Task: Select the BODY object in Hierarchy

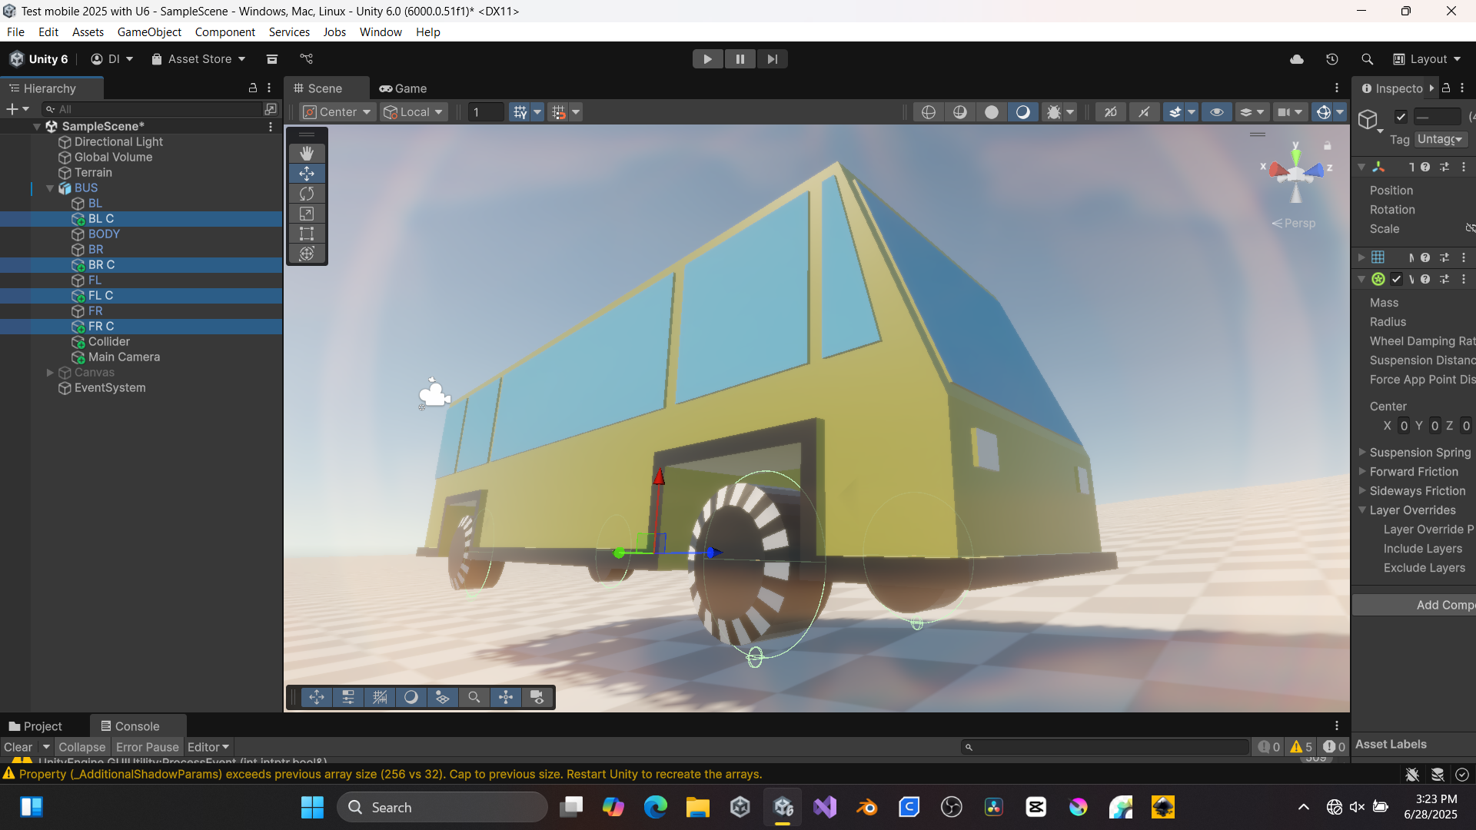Action: [104, 234]
